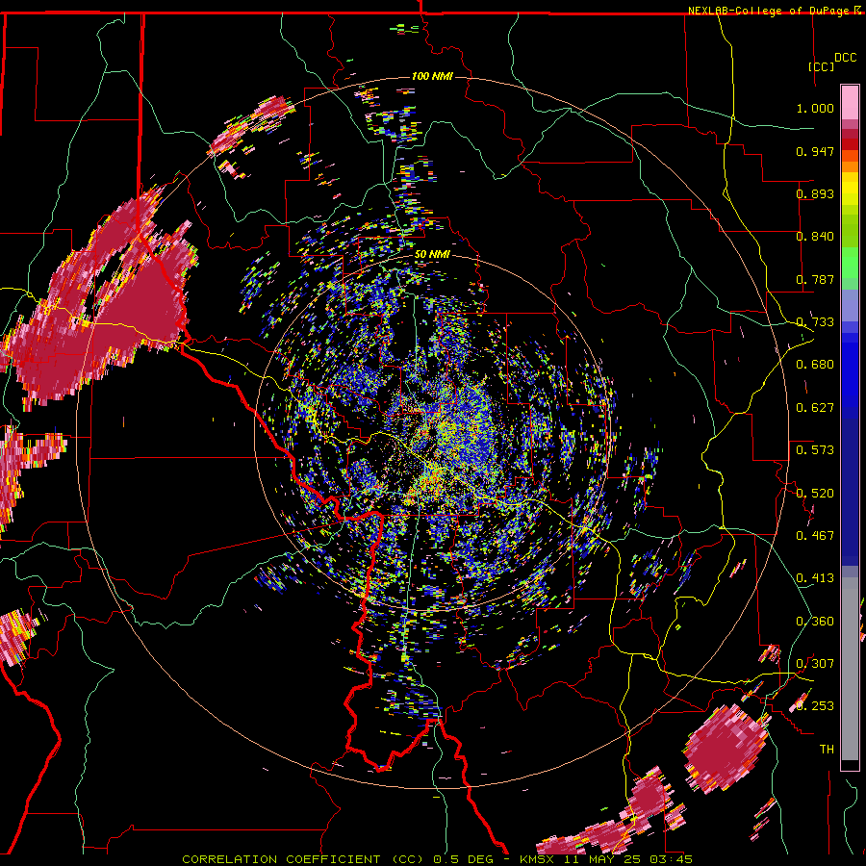Click the 0.680 legend value
This screenshot has width=866, height=866.
point(815,365)
